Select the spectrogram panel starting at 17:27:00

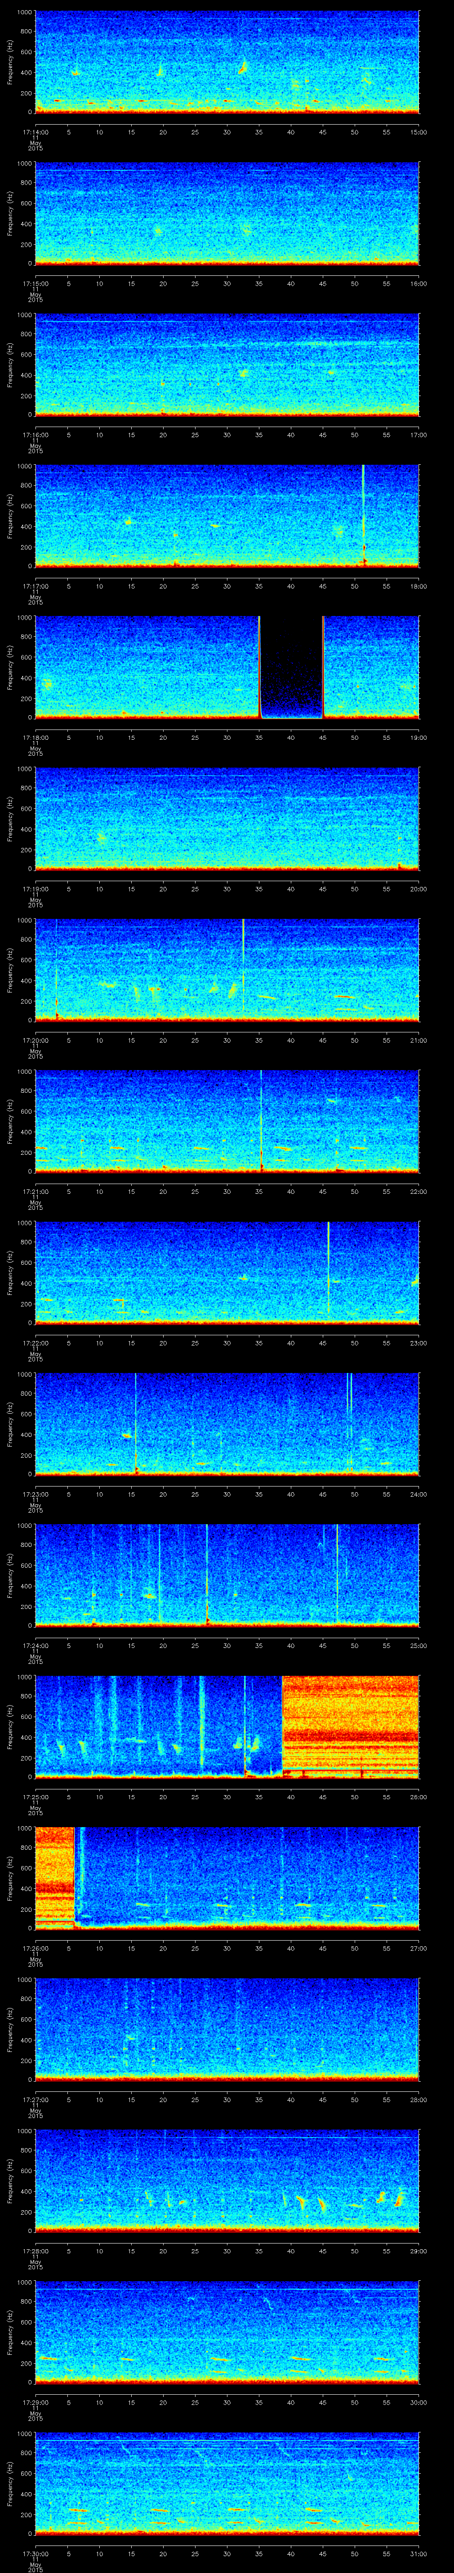(227, 2030)
